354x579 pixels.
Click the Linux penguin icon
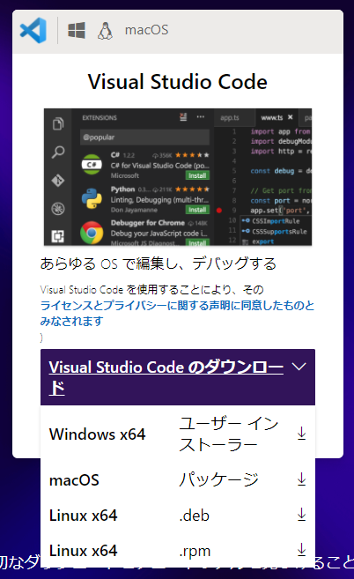point(105,30)
